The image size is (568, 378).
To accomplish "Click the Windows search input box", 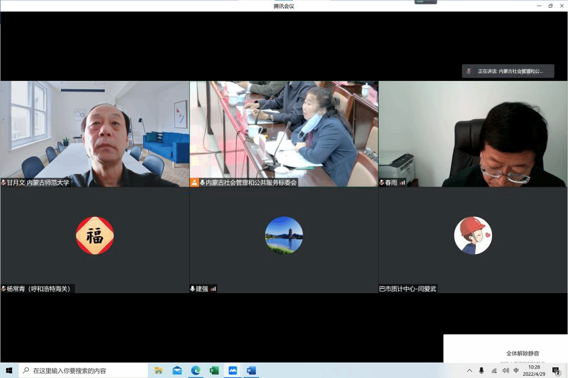I will click(83, 370).
